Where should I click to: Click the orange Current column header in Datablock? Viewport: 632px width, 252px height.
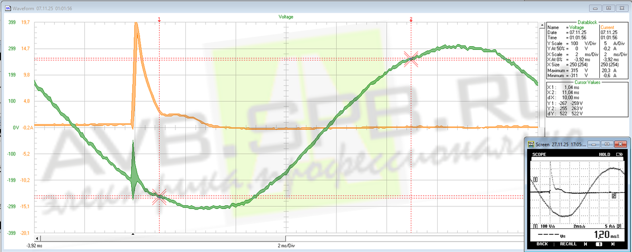[608, 27]
